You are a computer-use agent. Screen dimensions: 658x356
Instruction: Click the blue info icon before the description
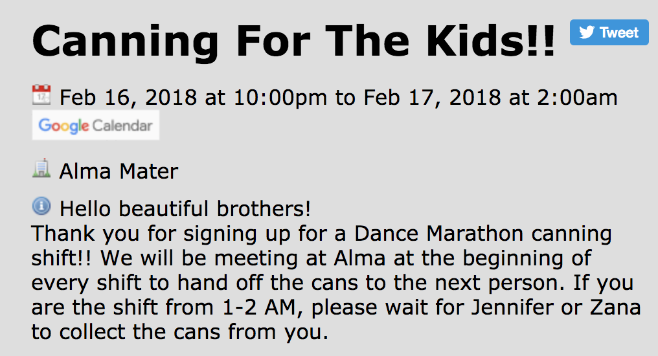pyautogui.click(x=41, y=207)
